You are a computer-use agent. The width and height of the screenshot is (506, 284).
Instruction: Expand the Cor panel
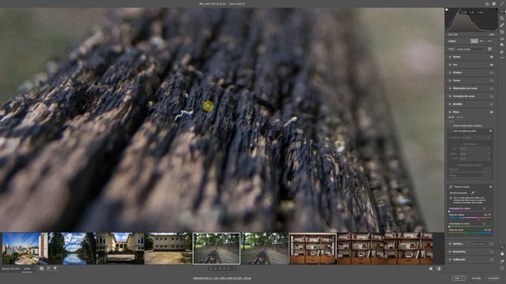tap(450, 65)
